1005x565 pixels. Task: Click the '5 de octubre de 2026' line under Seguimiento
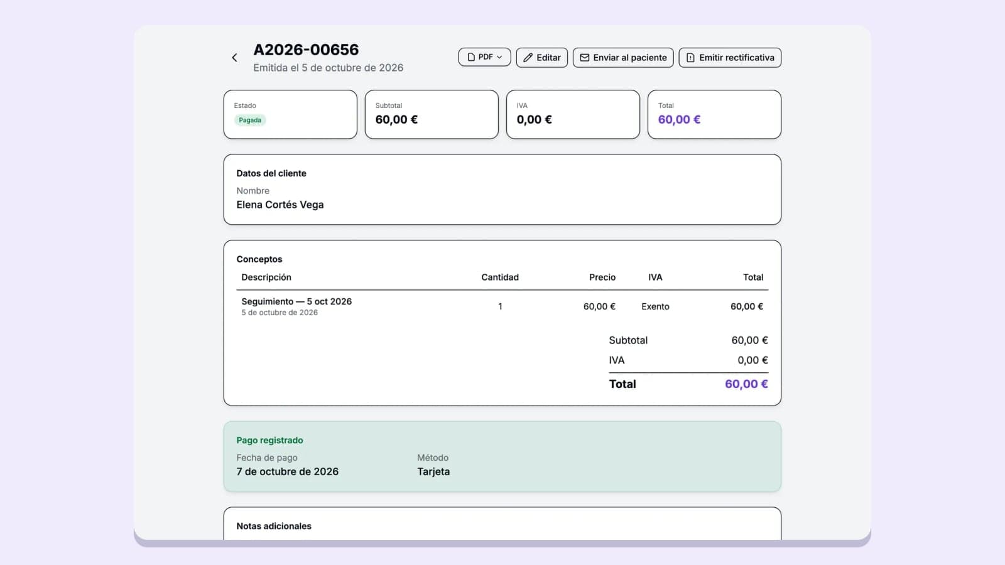click(280, 313)
